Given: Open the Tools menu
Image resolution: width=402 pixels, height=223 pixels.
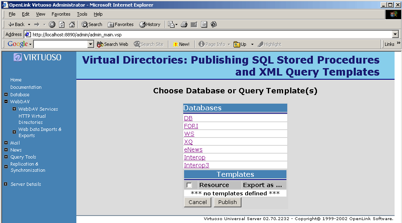Looking at the screenshot, I should click(82, 14).
